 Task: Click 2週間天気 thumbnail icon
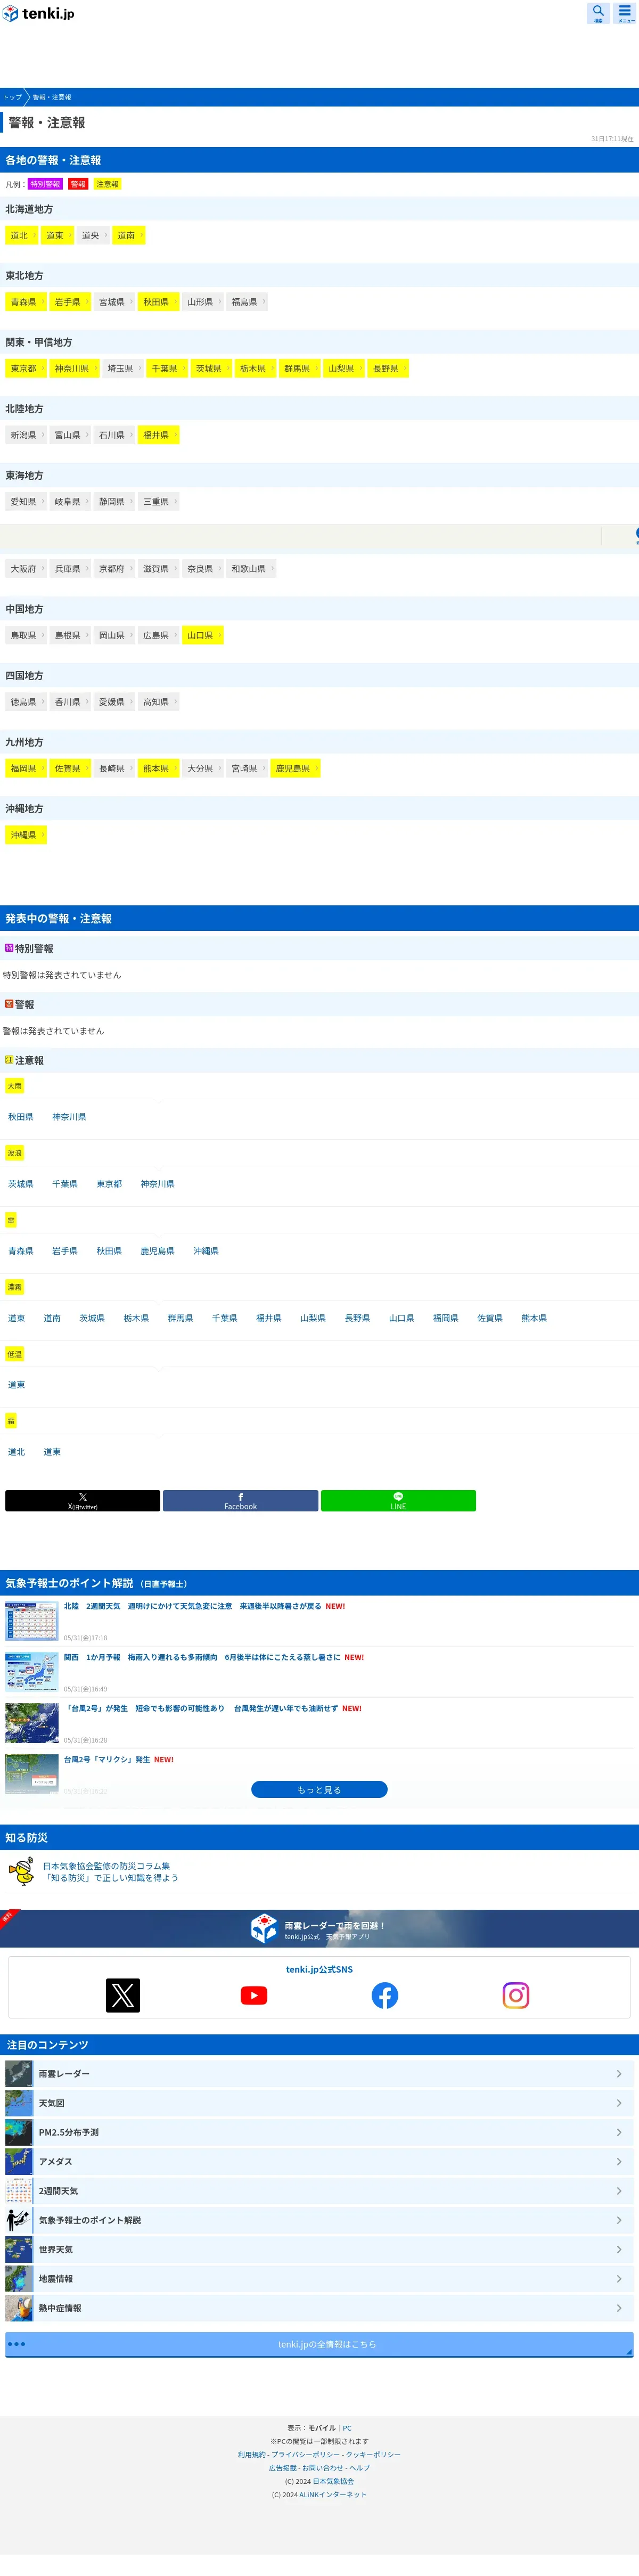19,2190
